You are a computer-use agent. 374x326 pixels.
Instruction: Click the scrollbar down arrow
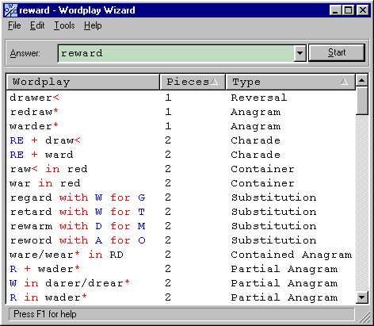click(x=362, y=297)
